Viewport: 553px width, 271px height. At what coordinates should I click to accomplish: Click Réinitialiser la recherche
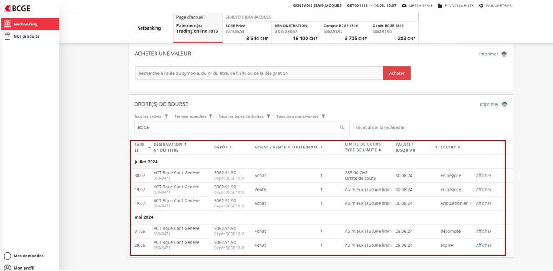click(x=380, y=128)
